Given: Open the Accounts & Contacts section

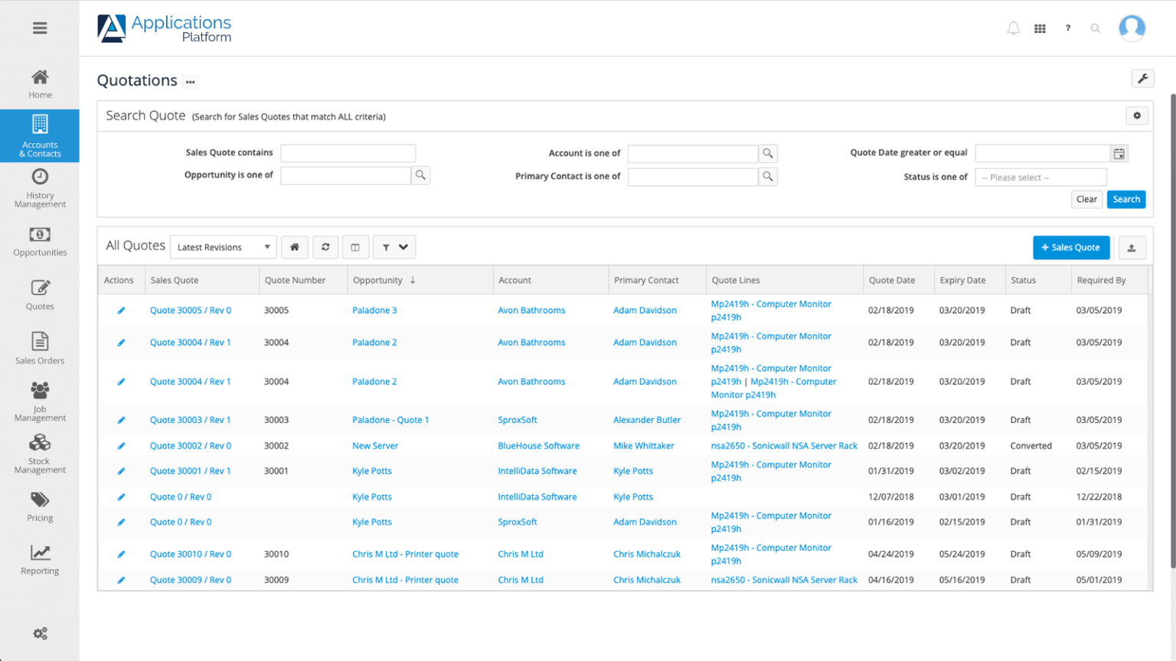Looking at the screenshot, I should (x=40, y=135).
